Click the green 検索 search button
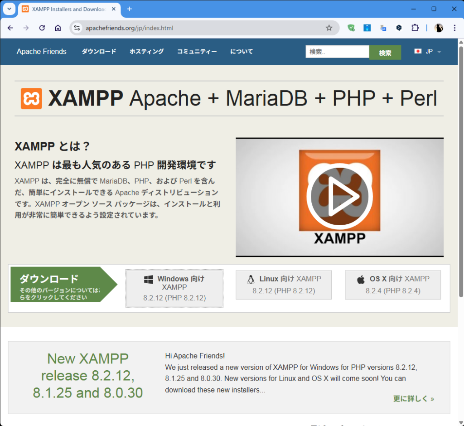The width and height of the screenshot is (464, 426). 385,53
